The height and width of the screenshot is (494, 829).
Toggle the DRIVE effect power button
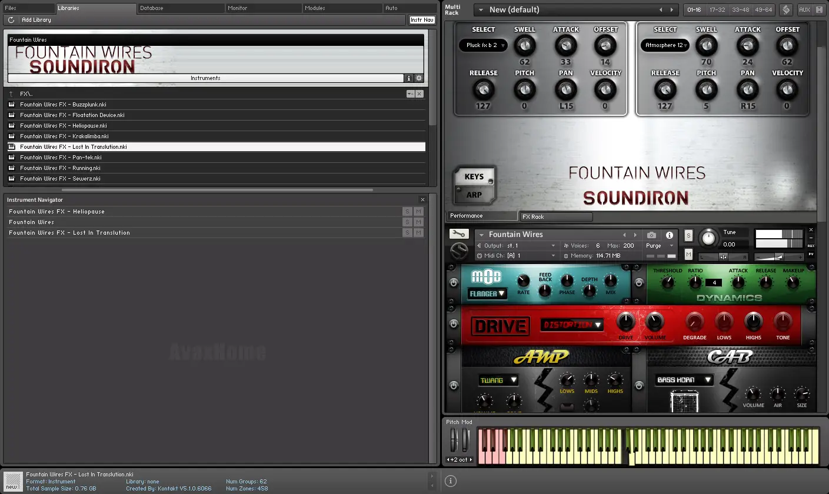coord(453,324)
